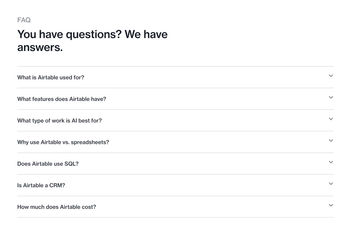Expand the 'How much does Airtable cost?' chevron
Image resolution: width=351 pixels, height=235 pixels.
tap(331, 205)
